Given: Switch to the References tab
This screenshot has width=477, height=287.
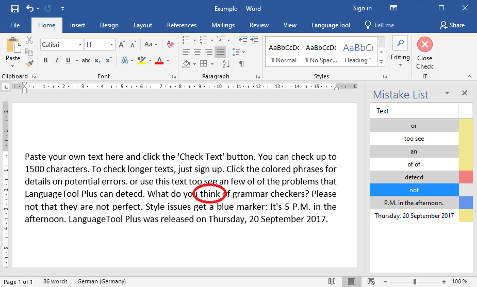Looking at the screenshot, I should (182, 25).
